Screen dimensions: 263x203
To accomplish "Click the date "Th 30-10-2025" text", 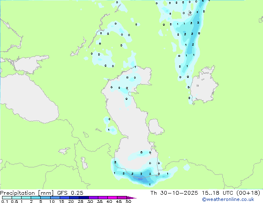I will tap(174, 193).
